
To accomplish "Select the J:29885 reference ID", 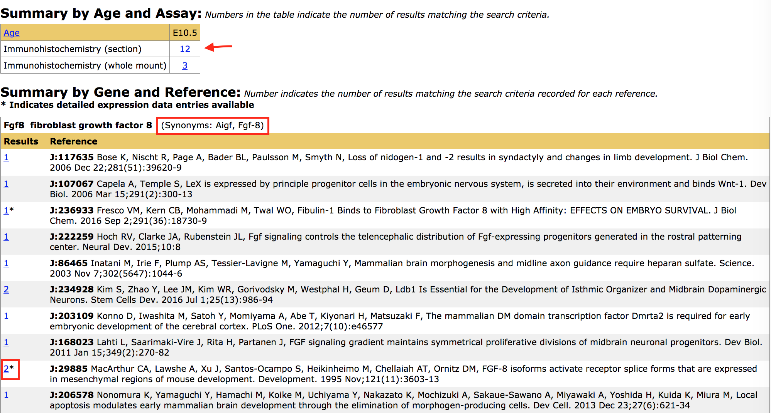I will point(69,369).
